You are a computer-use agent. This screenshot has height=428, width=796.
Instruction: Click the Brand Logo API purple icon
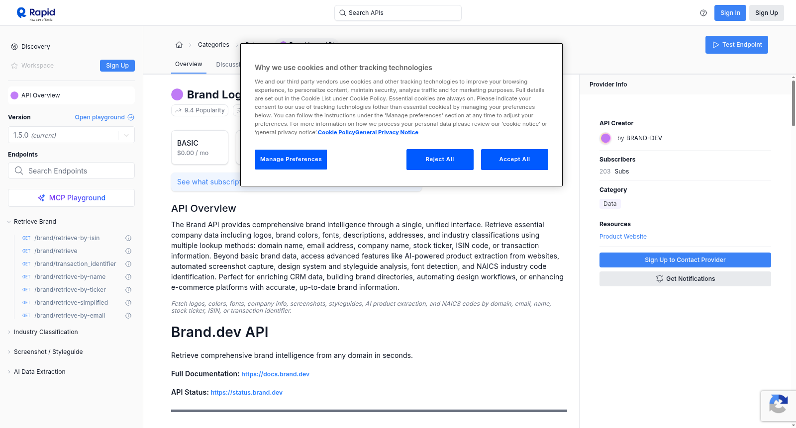[177, 94]
